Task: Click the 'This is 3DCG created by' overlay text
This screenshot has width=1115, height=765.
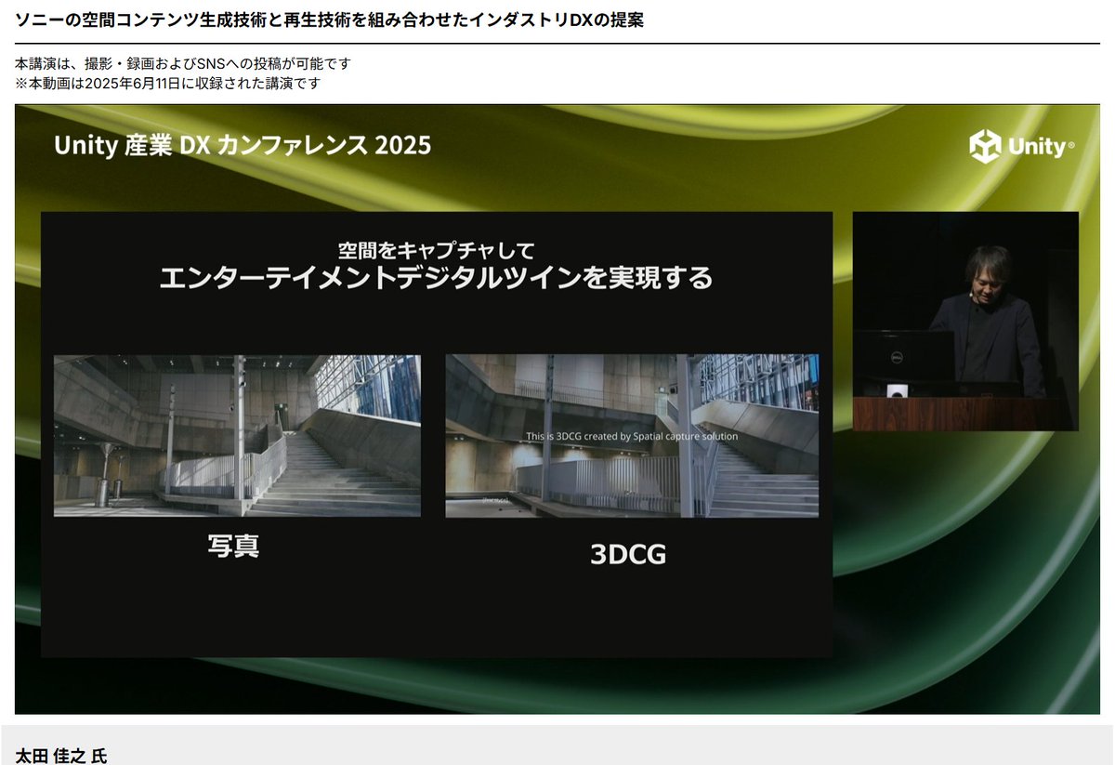Action: click(x=632, y=436)
